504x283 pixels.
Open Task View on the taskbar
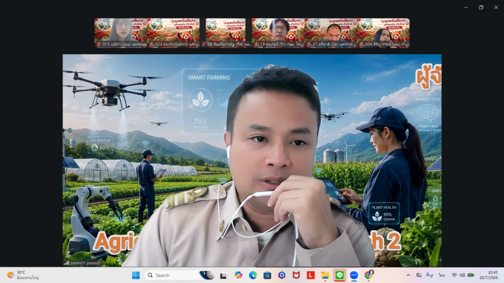click(223, 275)
